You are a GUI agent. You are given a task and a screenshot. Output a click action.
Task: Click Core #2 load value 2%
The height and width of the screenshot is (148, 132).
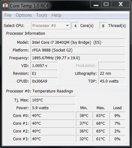click(x=117, y=131)
